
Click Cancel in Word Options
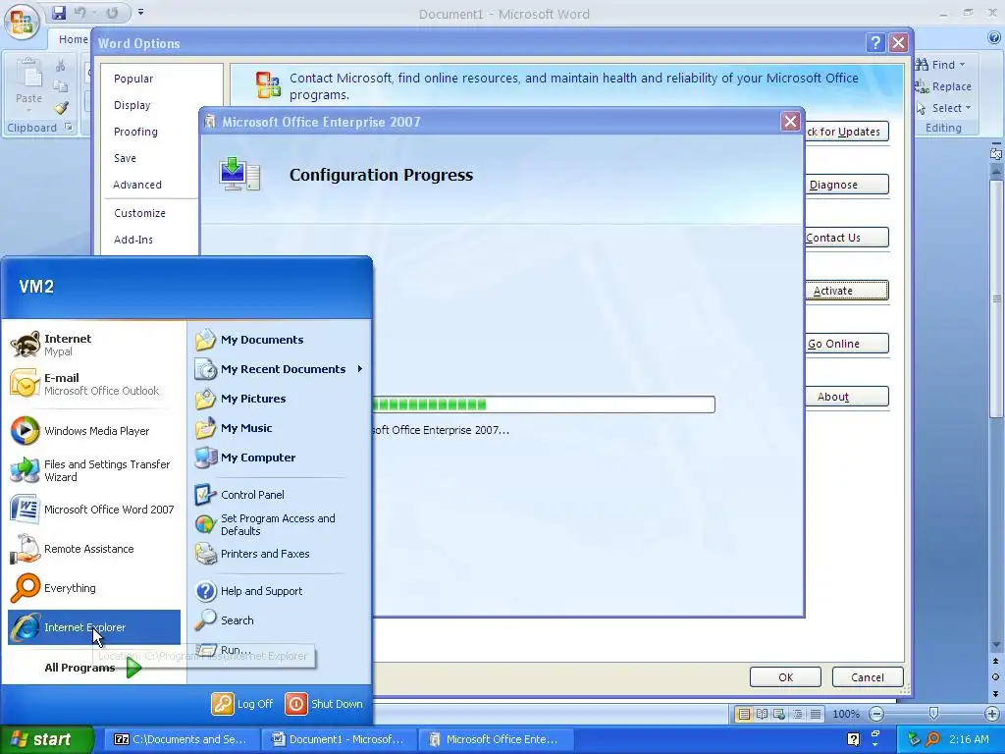coord(868,677)
